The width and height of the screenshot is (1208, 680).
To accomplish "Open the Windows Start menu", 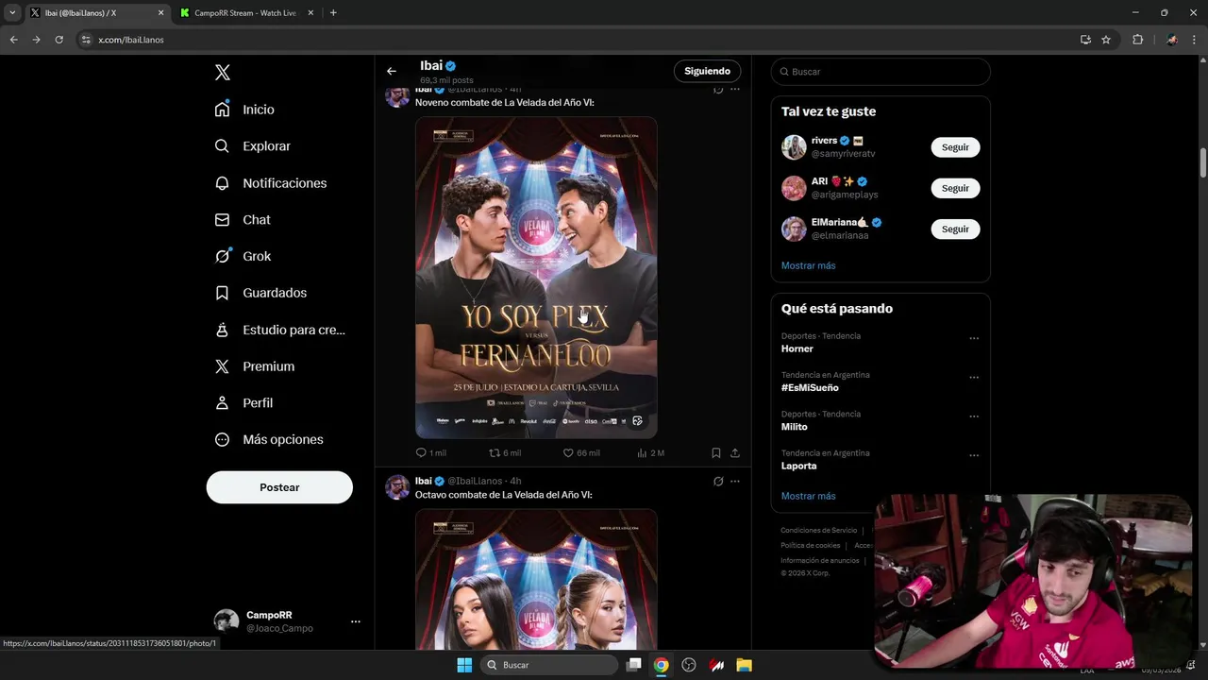I will click(x=464, y=665).
